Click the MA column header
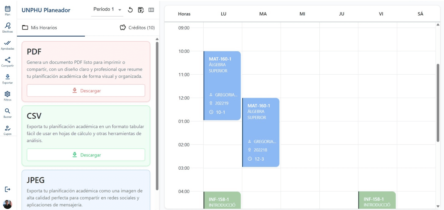This screenshot has height=210, width=444. click(263, 14)
